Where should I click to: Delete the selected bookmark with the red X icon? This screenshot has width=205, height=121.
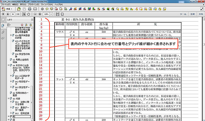tap(22, 25)
